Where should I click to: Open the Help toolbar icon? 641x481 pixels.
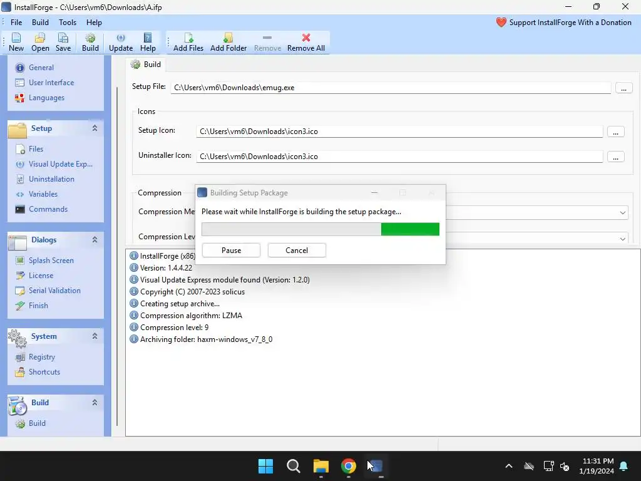[148, 42]
